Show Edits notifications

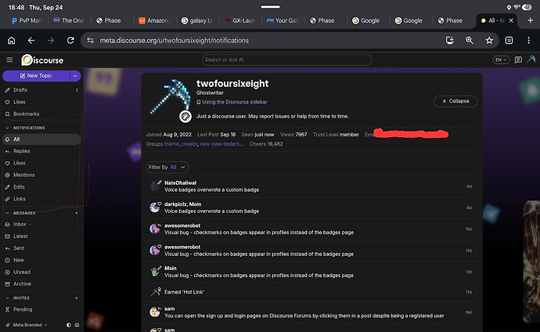[x=41, y=186]
